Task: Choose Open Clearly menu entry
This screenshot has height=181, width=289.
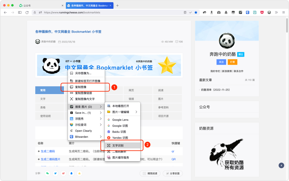Action: click(86, 131)
